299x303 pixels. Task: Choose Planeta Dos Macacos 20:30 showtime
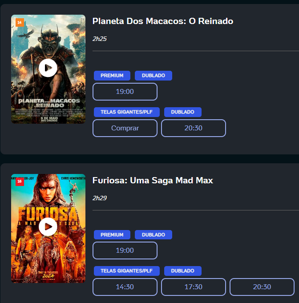click(x=193, y=128)
